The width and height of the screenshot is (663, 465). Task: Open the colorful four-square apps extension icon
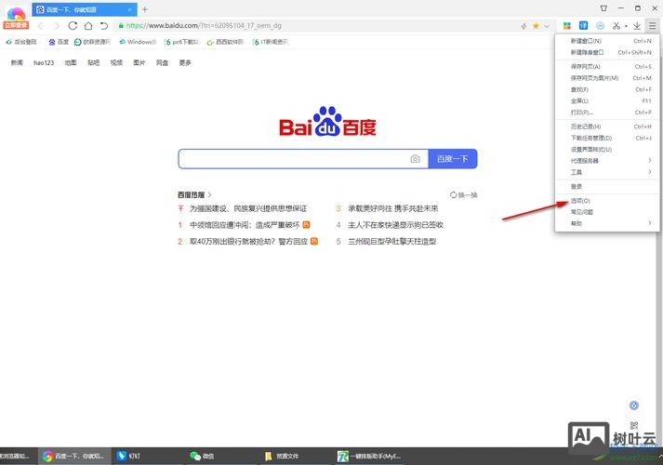tap(567, 26)
